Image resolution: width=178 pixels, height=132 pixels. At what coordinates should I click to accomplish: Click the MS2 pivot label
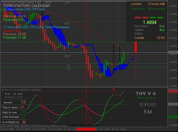pyautogui.click(x=67, y=56)
